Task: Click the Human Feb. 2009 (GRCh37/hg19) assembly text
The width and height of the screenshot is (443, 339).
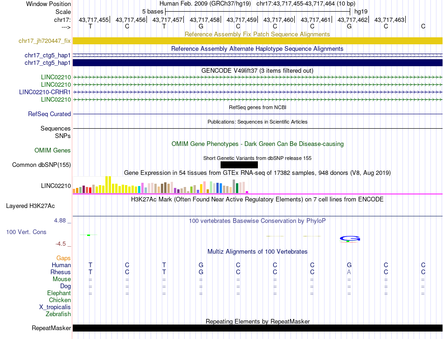Action: [205, 4]
